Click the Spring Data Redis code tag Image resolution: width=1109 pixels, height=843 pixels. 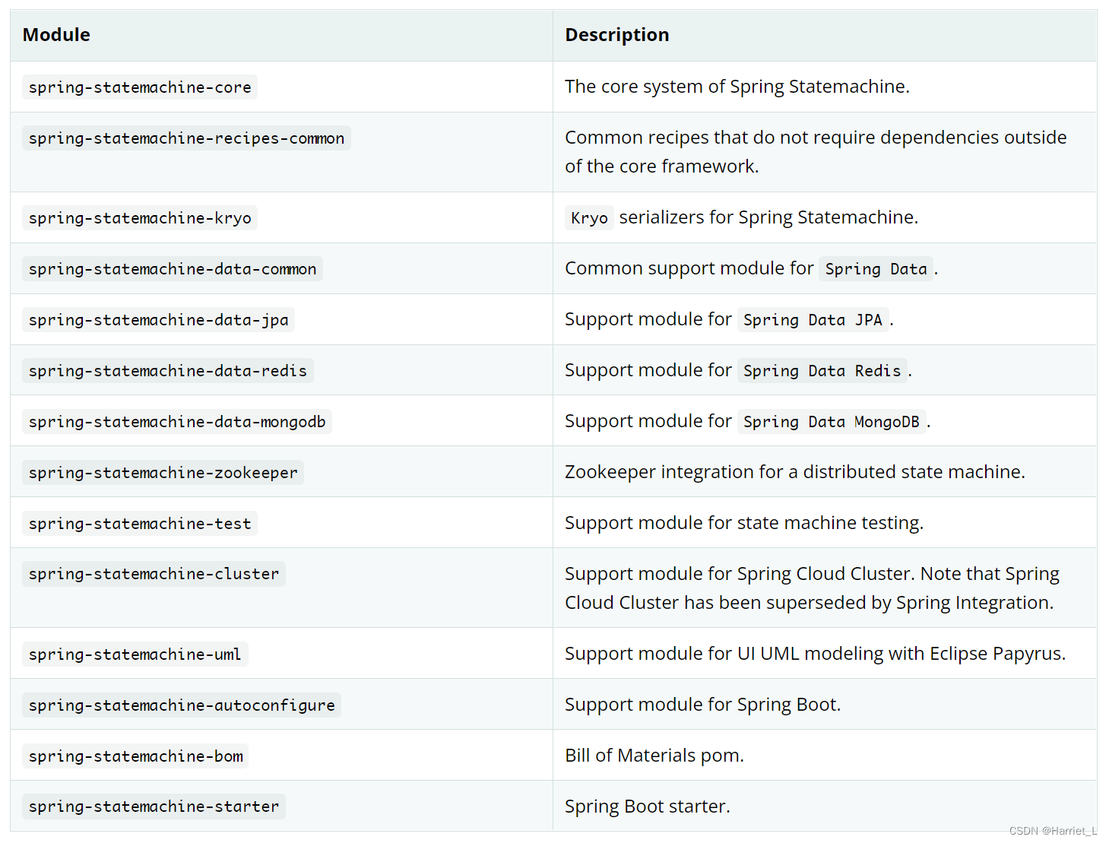pyautogui.click(x=822, y=371)
